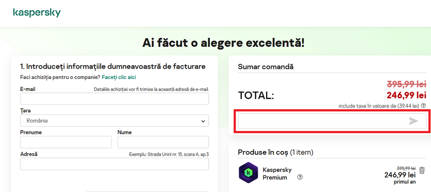The image size is (431, 192).
Task: Click the Kaspersky Premium product badge icon
Action: tap(249, 173)
